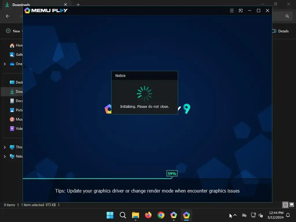Switch Explorer to details list view
The image size is (296, 222).
pyautogui.click(x=285, y=205)
